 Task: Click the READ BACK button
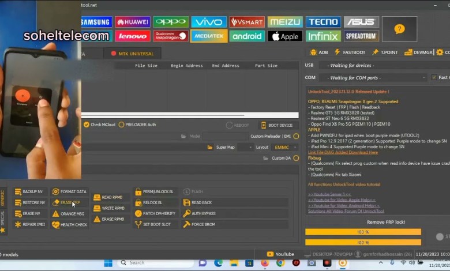(235, 202)
